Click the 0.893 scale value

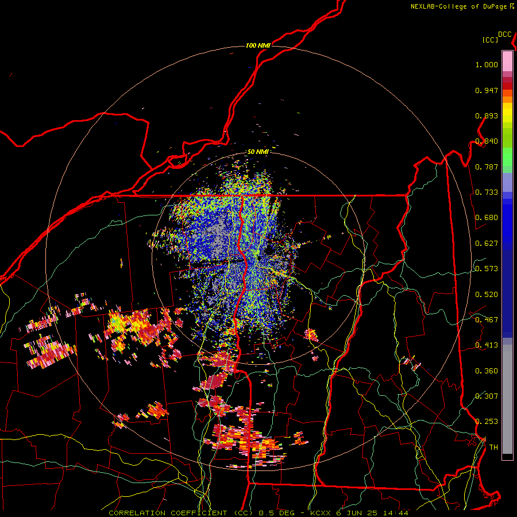[x=487, y=115]
